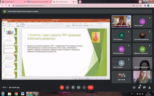This screenshot has width=154, height=96.
Task: Open the Chrome profile avatar
Action: click(x=148, y=6)
